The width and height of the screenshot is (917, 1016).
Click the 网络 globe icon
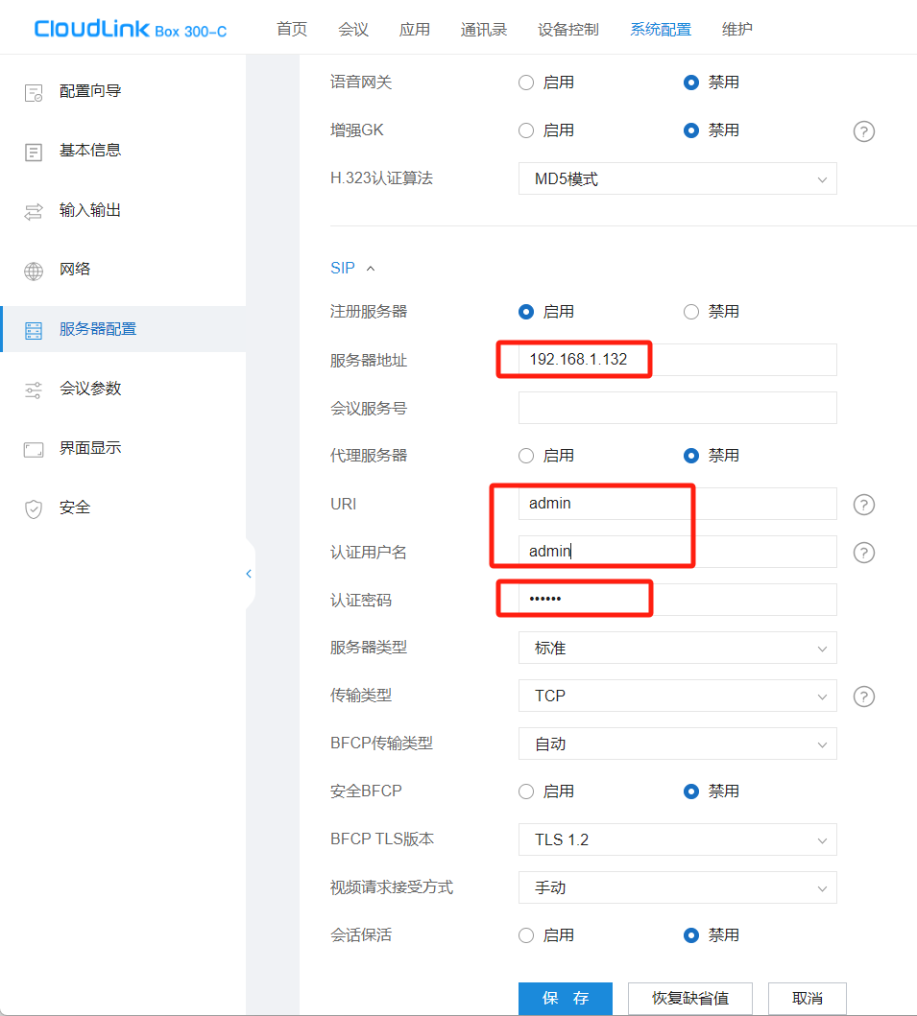pyautogui.click(x=33, y=271)
